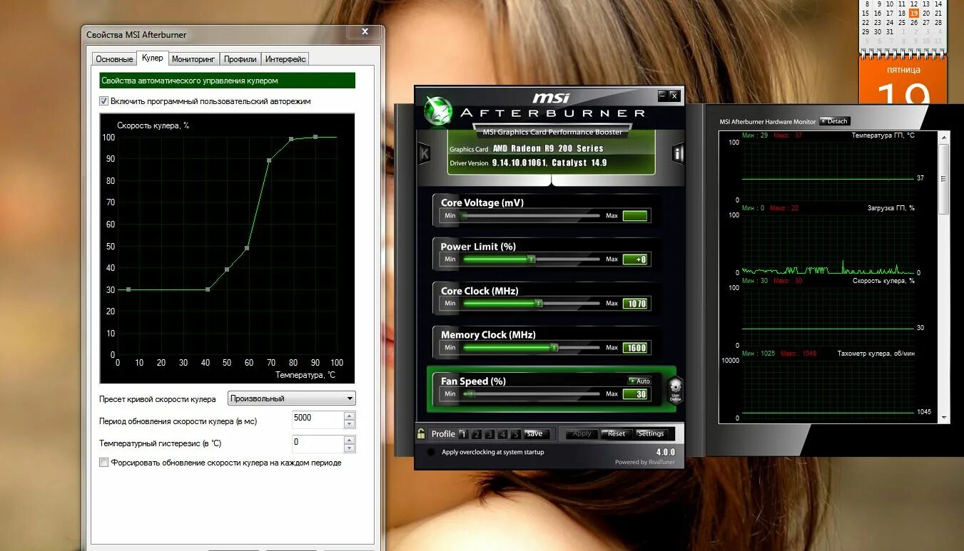Click the Core Voltage slider handle
The height and width of the screenshot is (551, 964).
(x=464, y=215)
